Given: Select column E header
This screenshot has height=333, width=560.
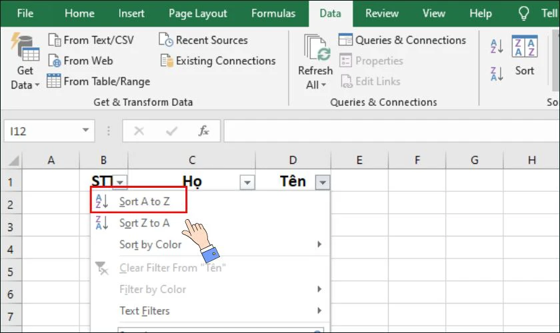Looking at the screenshot, I should pos(359,161).
